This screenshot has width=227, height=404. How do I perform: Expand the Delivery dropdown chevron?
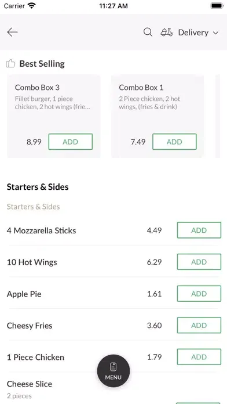point(215,33)
